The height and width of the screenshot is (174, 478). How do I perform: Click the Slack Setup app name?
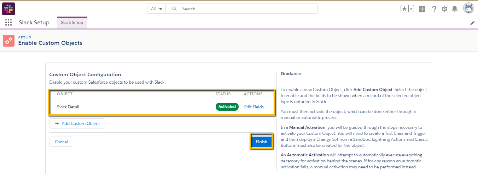(34, 23)
